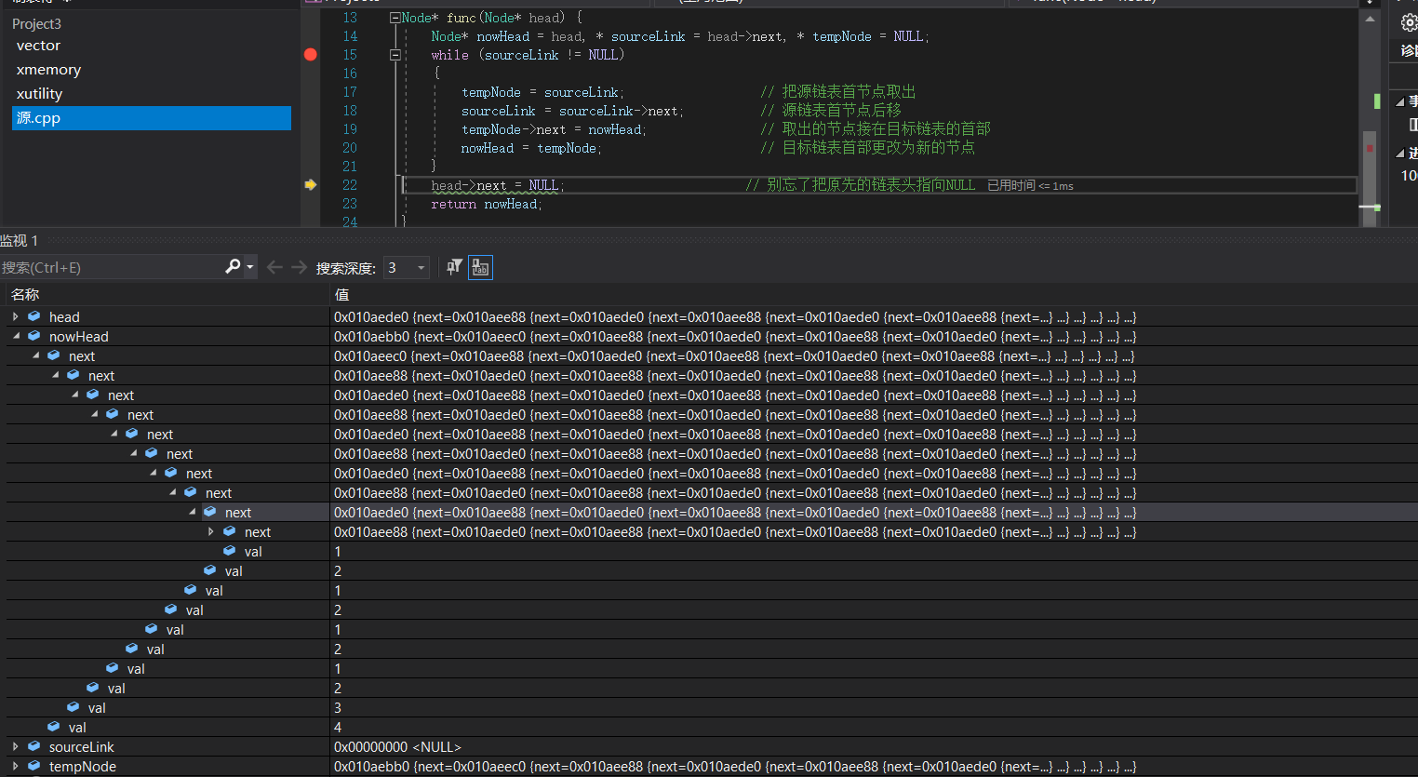Click the head->next = NULL statement
The width and height of the screenshot is (1418, 777).
498,185
